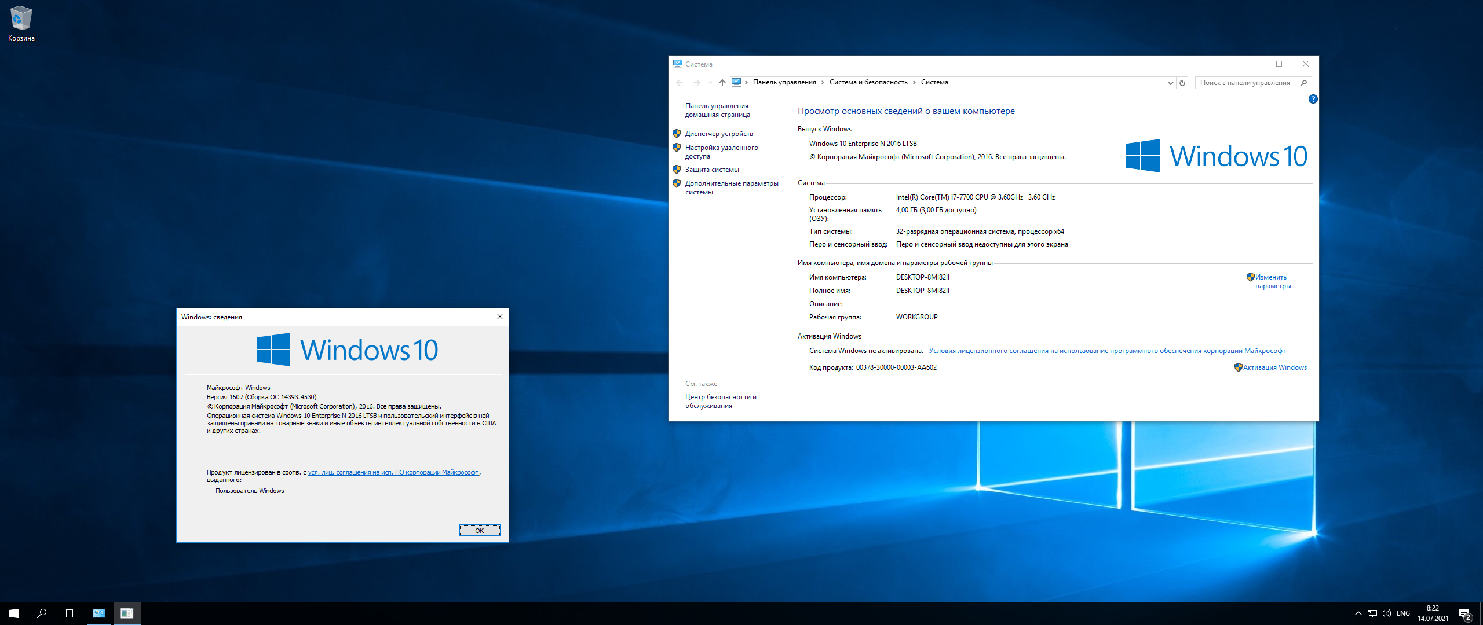Select the product code 00378-30000-00003-AA602
Image resolution: width=1483 pixels, height=625 pixels.
tap(896, 367)
